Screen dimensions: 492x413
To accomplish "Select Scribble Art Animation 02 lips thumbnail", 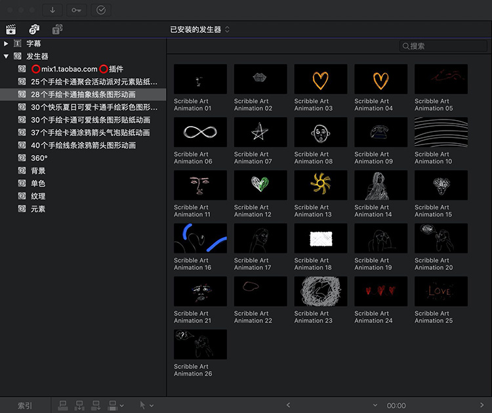I will 260,79.
